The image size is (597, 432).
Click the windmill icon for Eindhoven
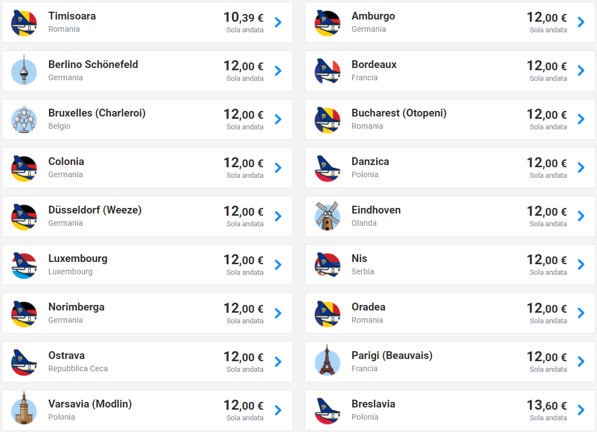328,216
